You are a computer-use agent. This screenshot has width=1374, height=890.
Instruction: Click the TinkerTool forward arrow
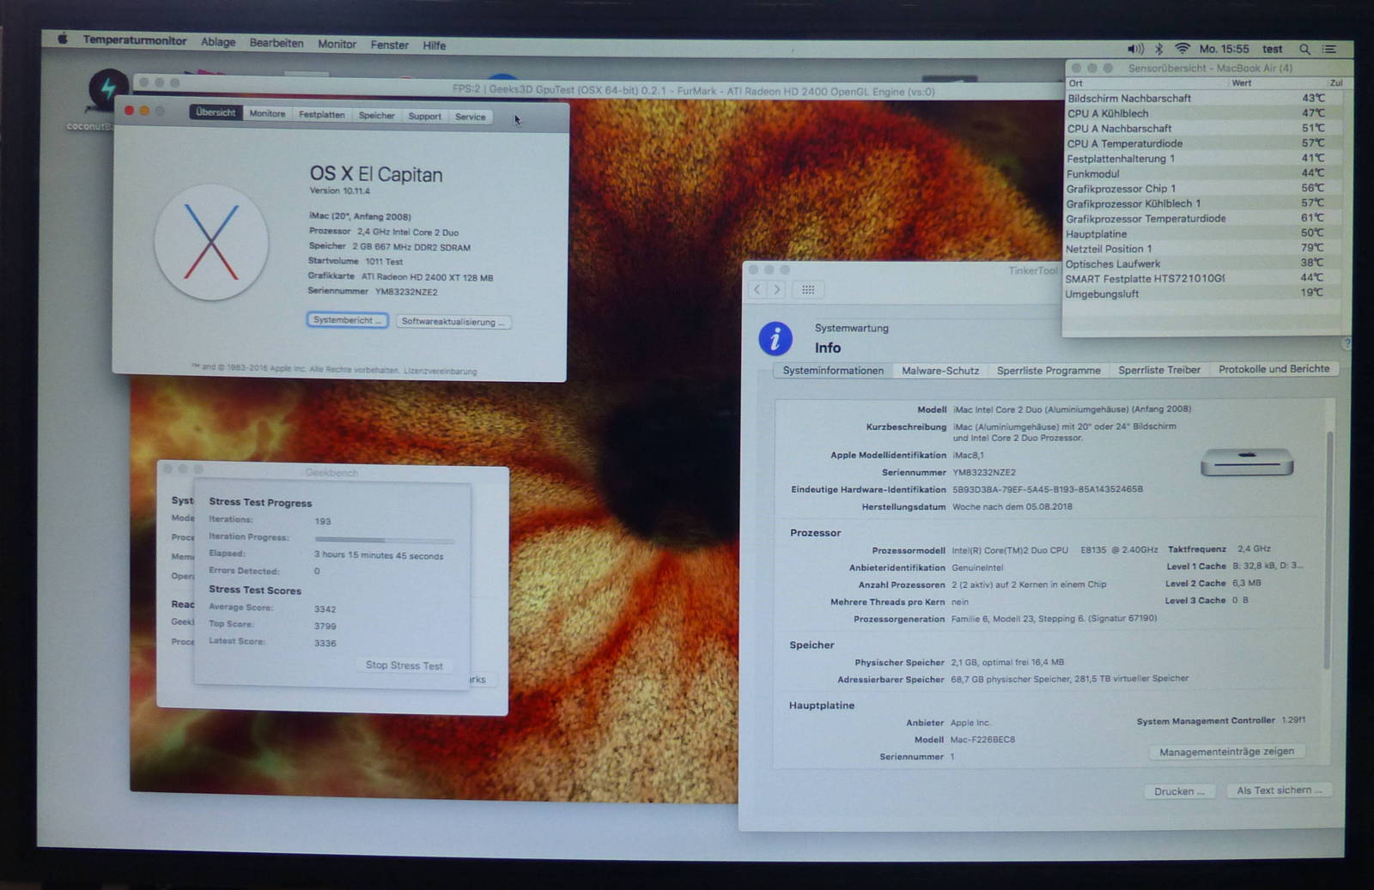pos(777,290)
